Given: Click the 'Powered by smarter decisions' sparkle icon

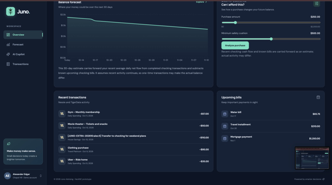Looking at the screenshot, I should pos(323,179).
